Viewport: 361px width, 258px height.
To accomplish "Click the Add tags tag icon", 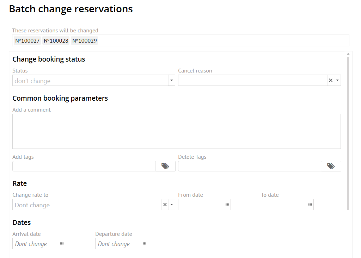I will [x=165, y=166].
